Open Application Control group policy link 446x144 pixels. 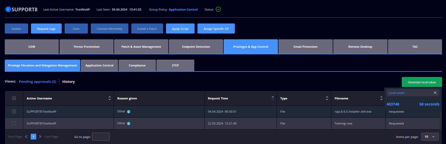pyautogui.click(x=183, y=9)
